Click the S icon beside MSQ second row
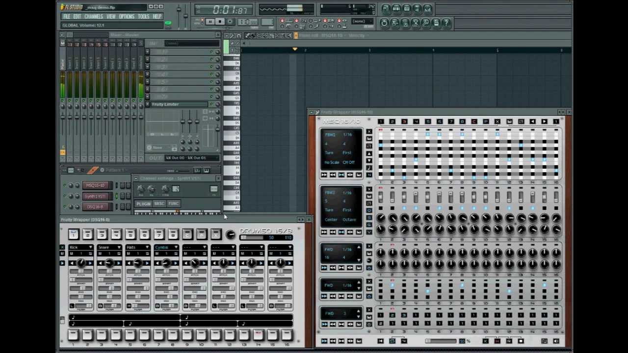 click(369, 218)
